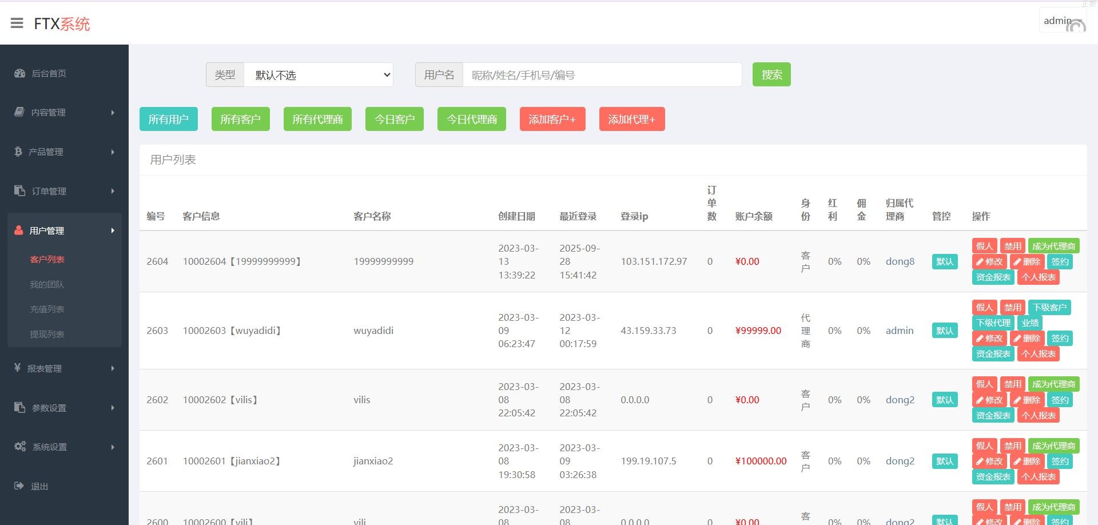Open the 类型 default selection dropdown
The image size is (1098, 525).
318,74
